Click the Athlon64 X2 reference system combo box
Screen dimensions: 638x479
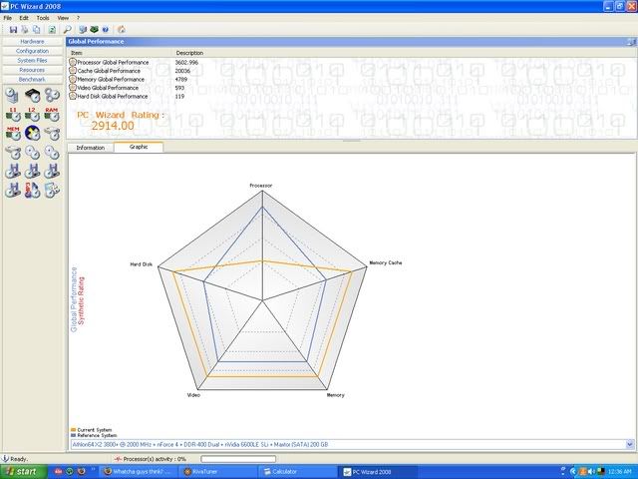(352, 444)
